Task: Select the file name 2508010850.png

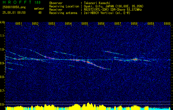Action: pyautogui.click(x=14, y=7)
